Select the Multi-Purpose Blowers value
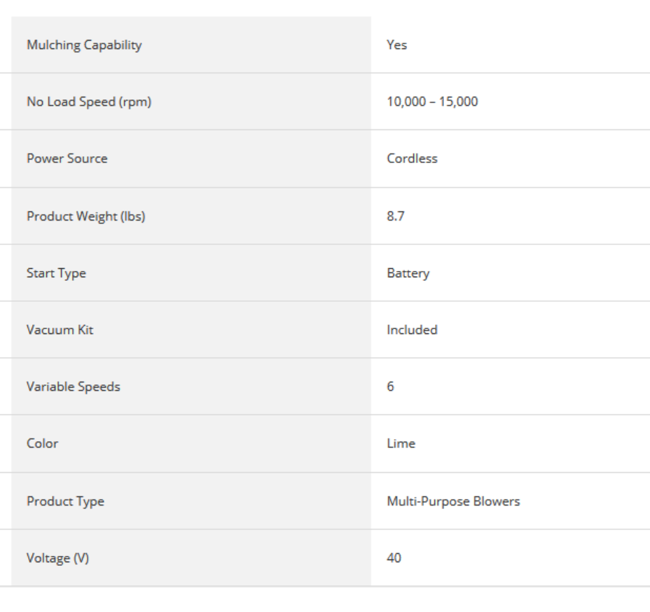 tap(453, 501)
